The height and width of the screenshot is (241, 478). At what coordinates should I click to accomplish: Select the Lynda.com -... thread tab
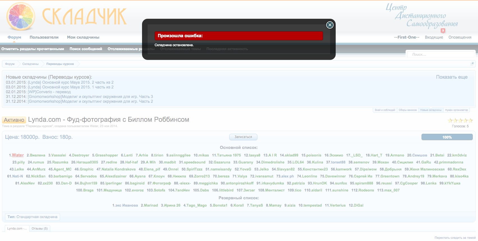17,228
